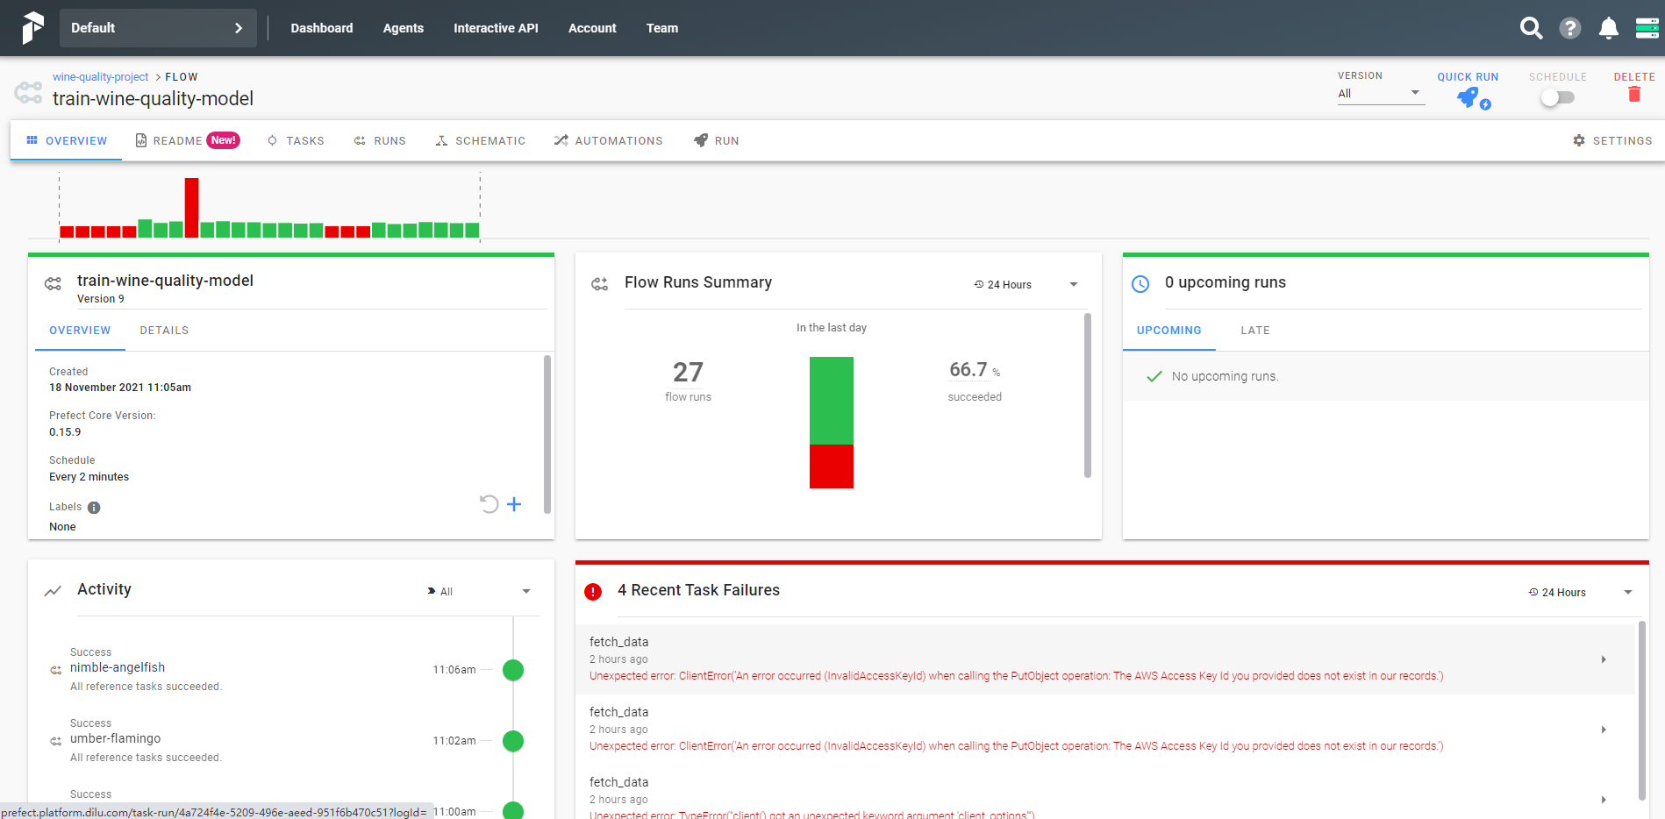Screen dimensions: 1665x819
Task: Go to the Agents page
Action: pyautogui.click(x=404, y=28)
